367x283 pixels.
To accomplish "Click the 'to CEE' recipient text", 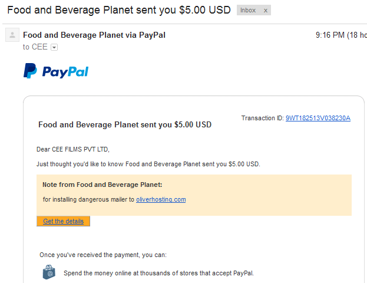I will (x=35, y=47).
